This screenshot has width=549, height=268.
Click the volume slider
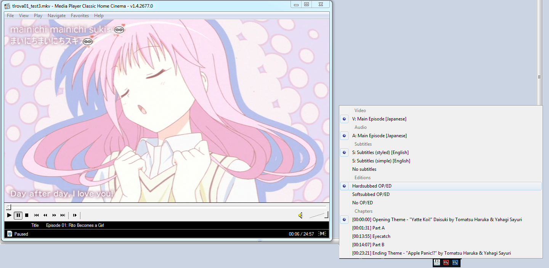click(x=319, y=215)
